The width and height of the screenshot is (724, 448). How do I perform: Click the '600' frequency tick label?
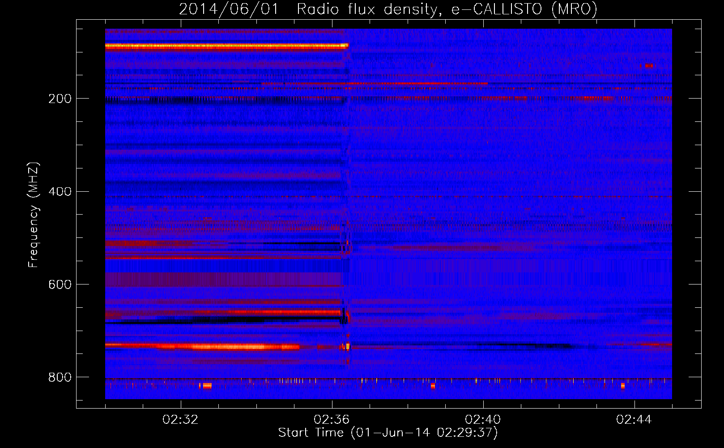pyautogui.click(x=60, y=285)
